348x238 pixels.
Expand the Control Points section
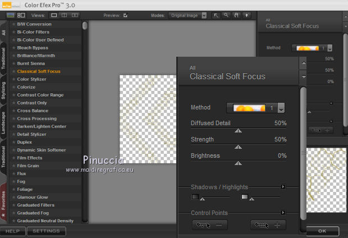pos(283,213)
